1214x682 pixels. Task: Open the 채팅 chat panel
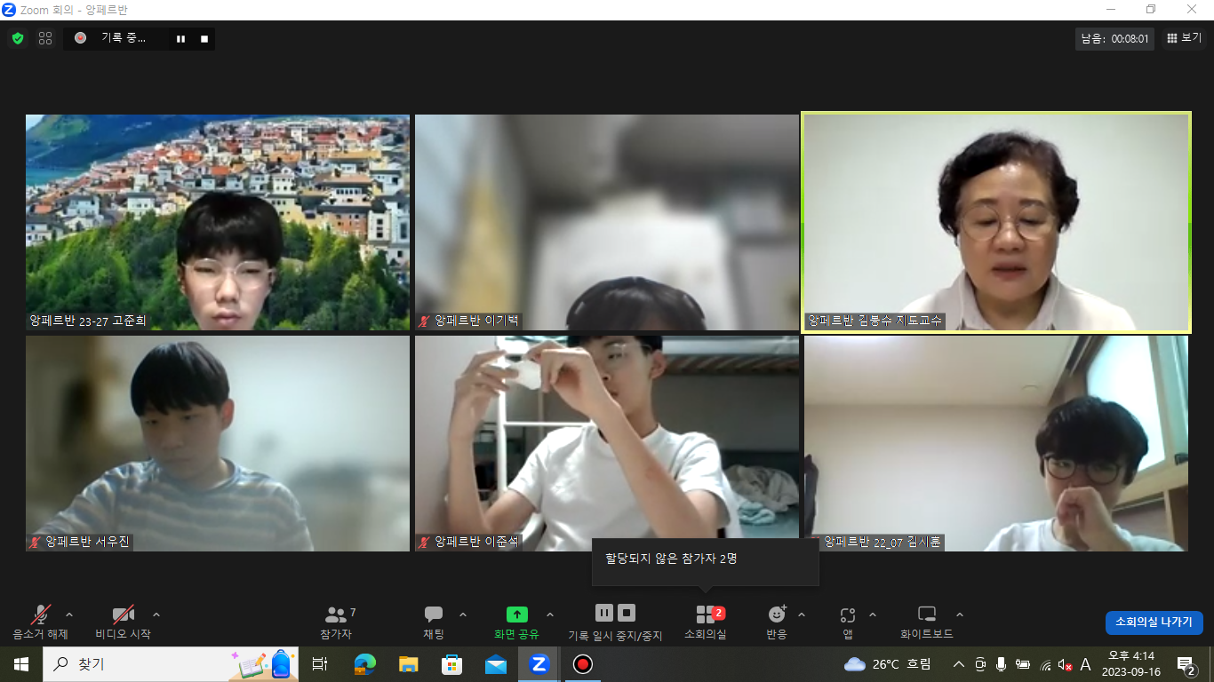(x=434, y=622)
